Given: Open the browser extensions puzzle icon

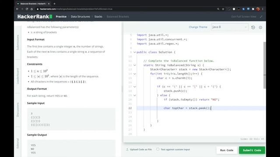Looking at the screenshot, I should [253, 9].
